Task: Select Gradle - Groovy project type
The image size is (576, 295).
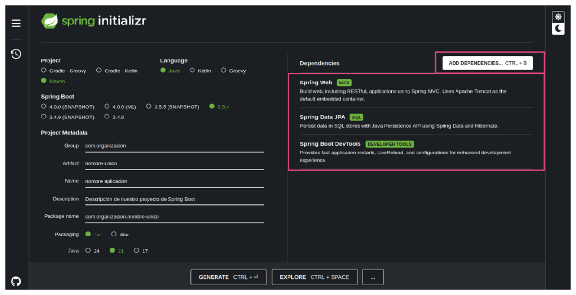Action: tap(64, 71)
